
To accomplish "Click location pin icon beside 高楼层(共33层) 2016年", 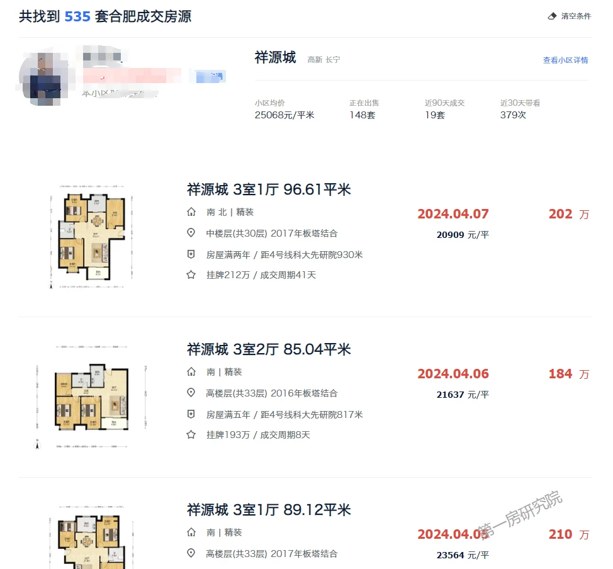I will point(191,393).
